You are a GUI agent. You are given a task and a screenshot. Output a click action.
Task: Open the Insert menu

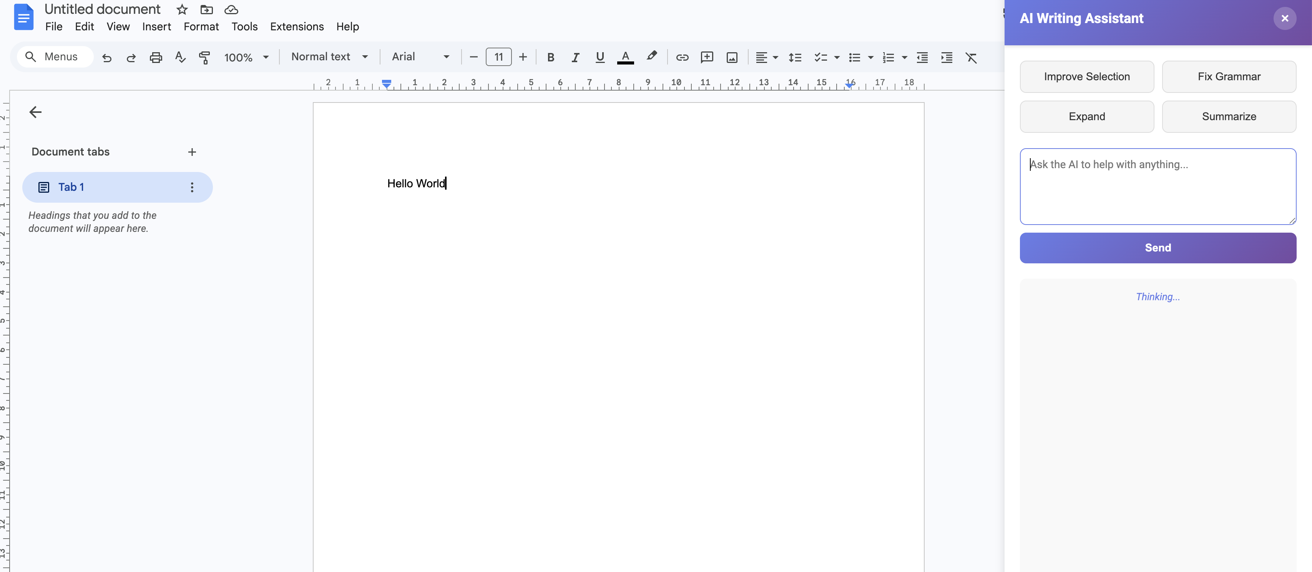[x=156, y=26]
